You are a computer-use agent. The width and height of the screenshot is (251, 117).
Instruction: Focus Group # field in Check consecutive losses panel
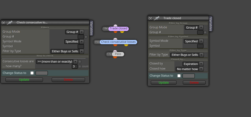(81, 37)
